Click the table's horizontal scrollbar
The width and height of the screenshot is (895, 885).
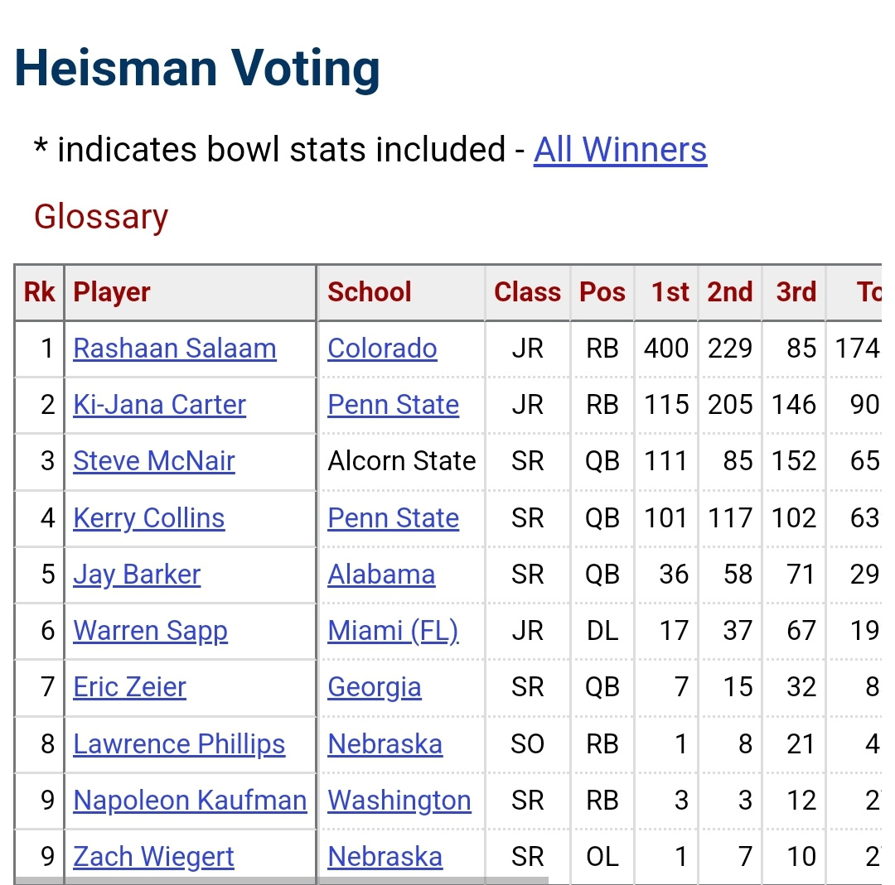tap(282, 880)
